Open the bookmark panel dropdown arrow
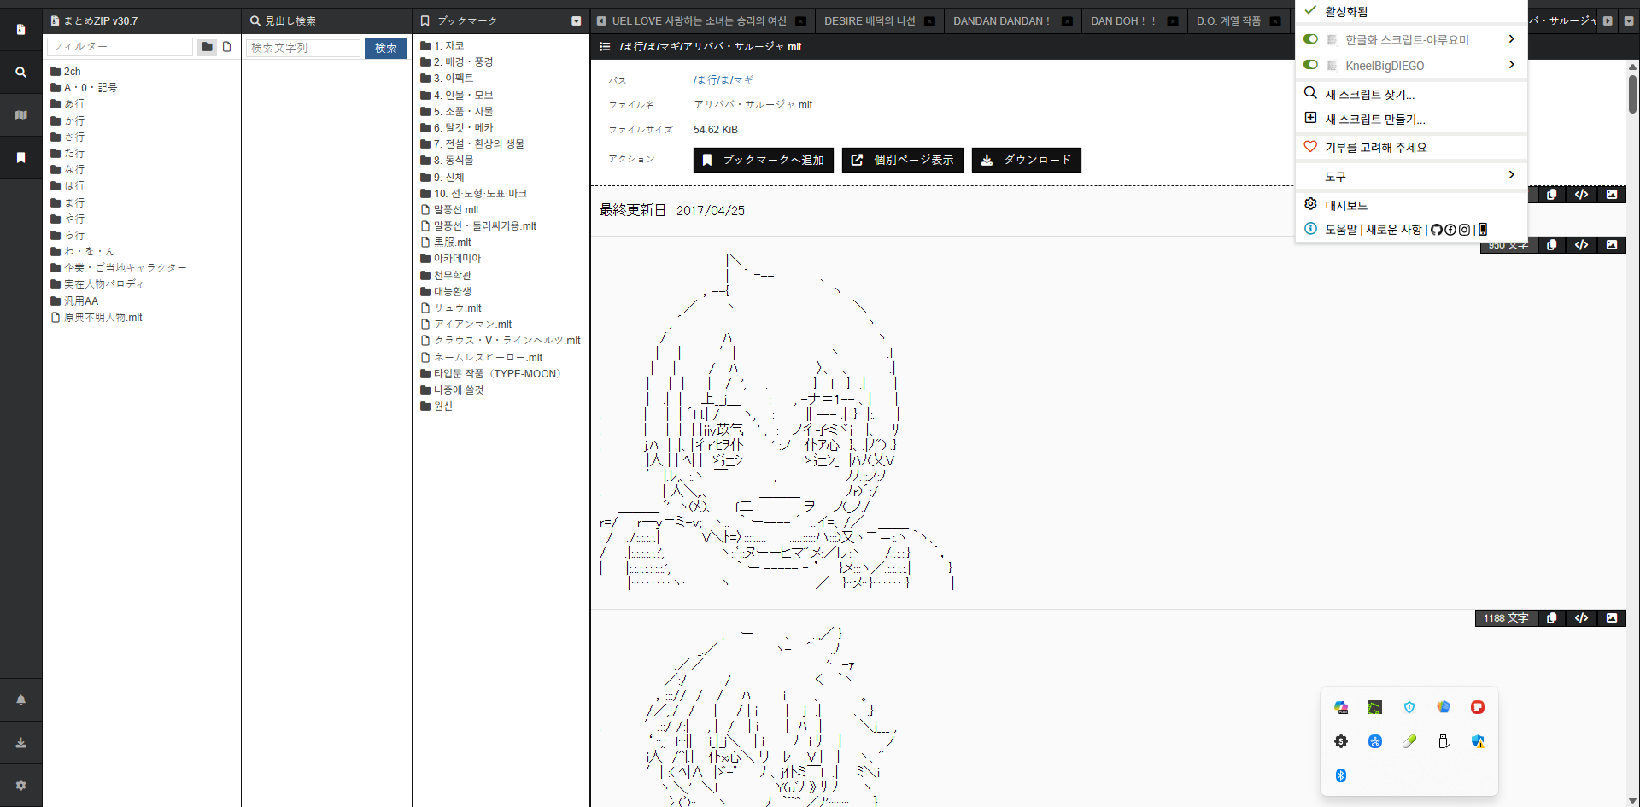Image resolution: width=1640 pixels, height=807 pixels. pyautogui.click(x=576, y=21)
